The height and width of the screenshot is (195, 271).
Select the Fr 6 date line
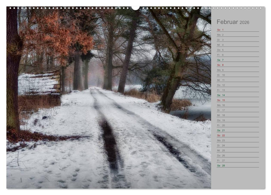220,55
